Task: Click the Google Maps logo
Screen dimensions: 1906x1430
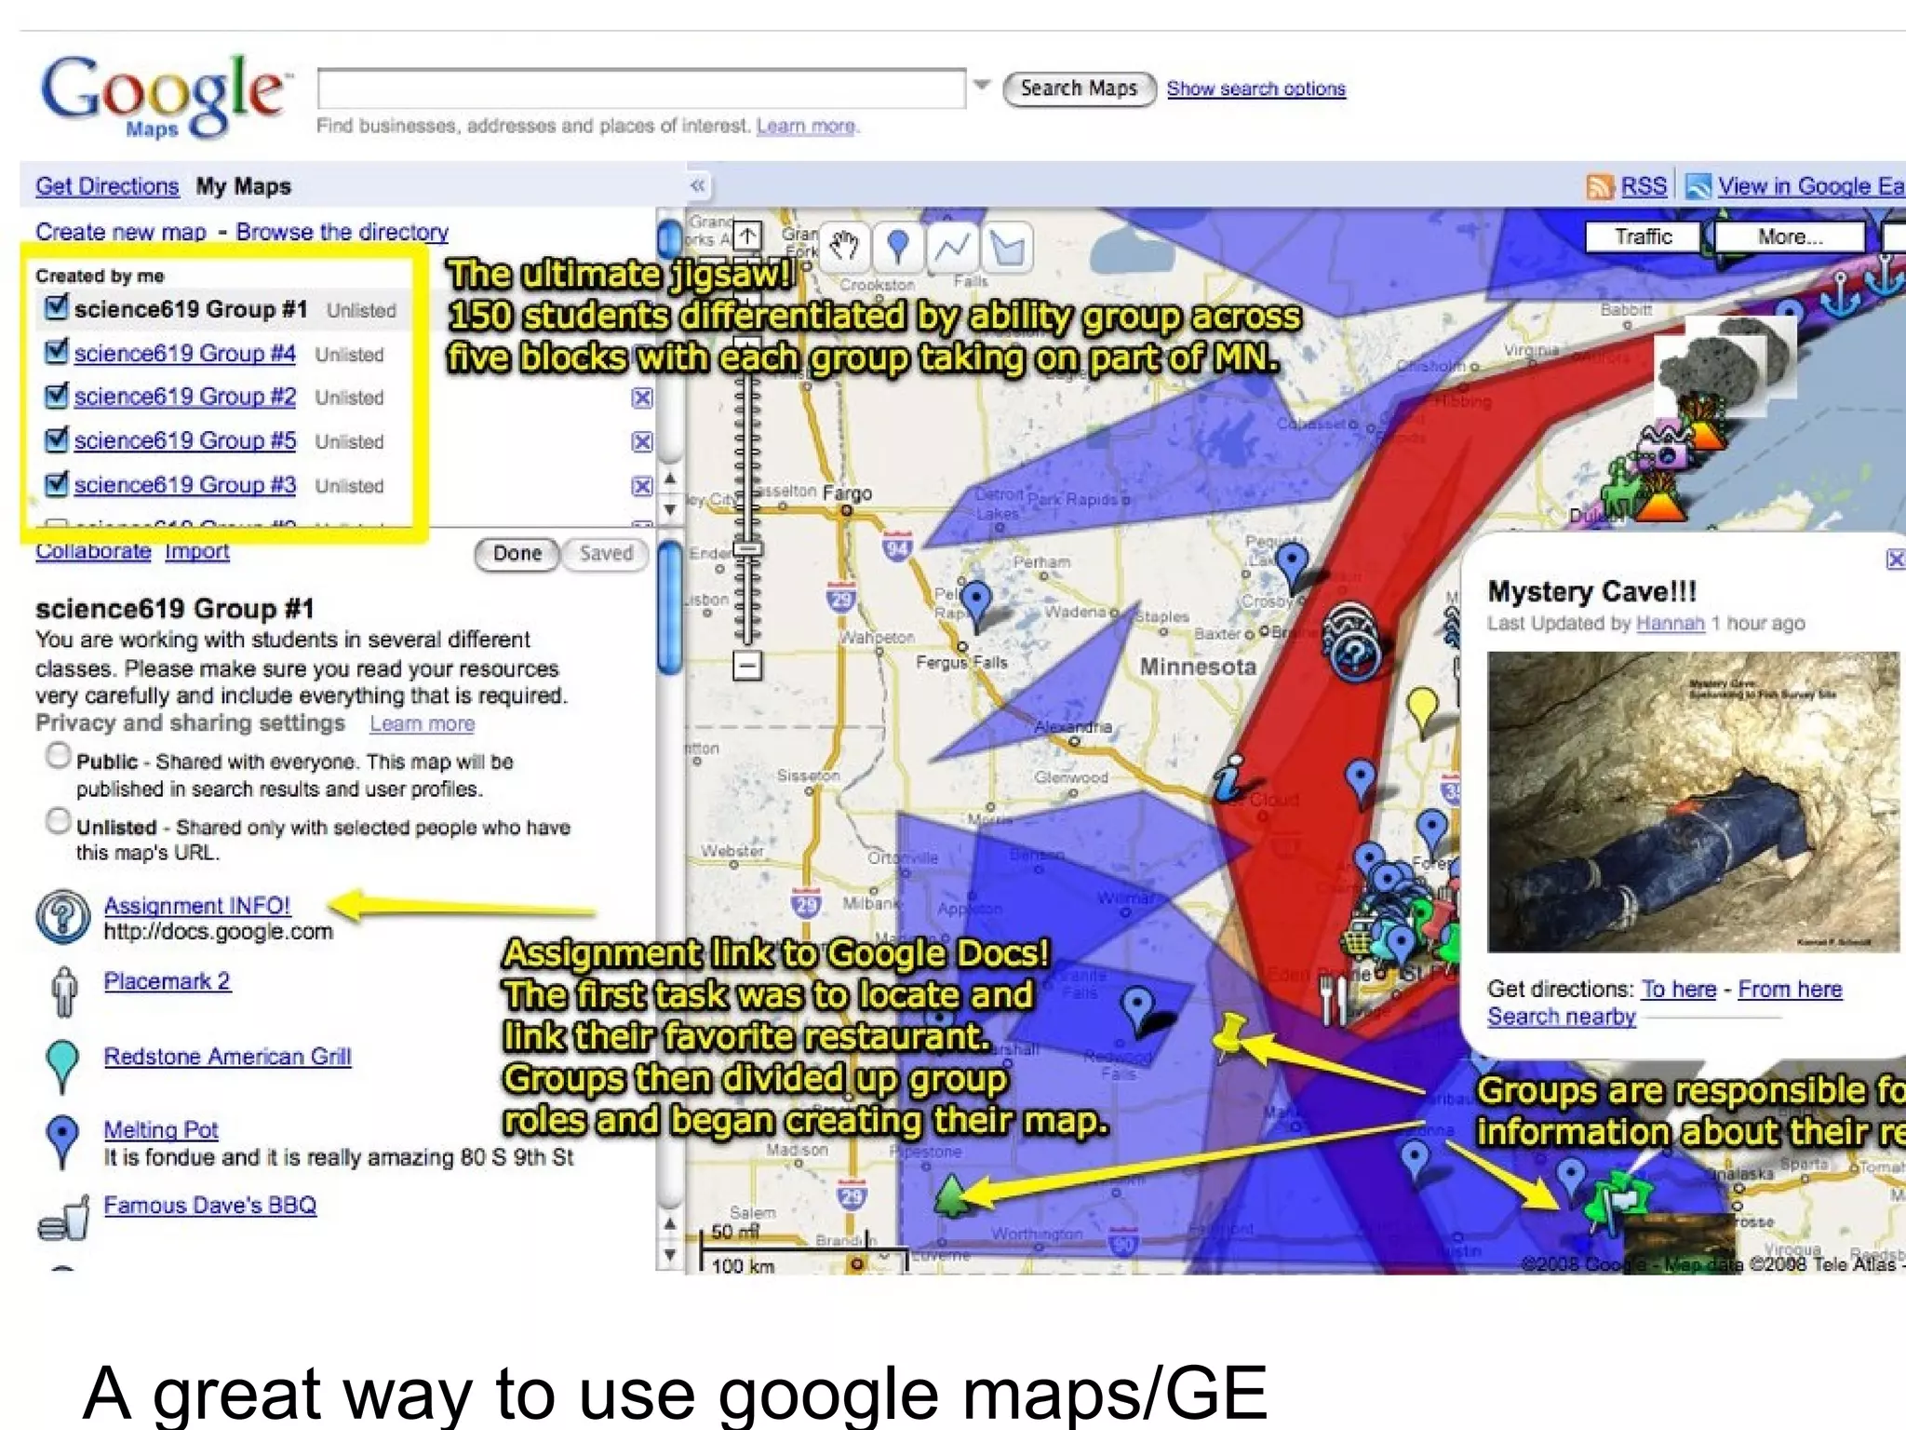Action: [x=165, y=97]
